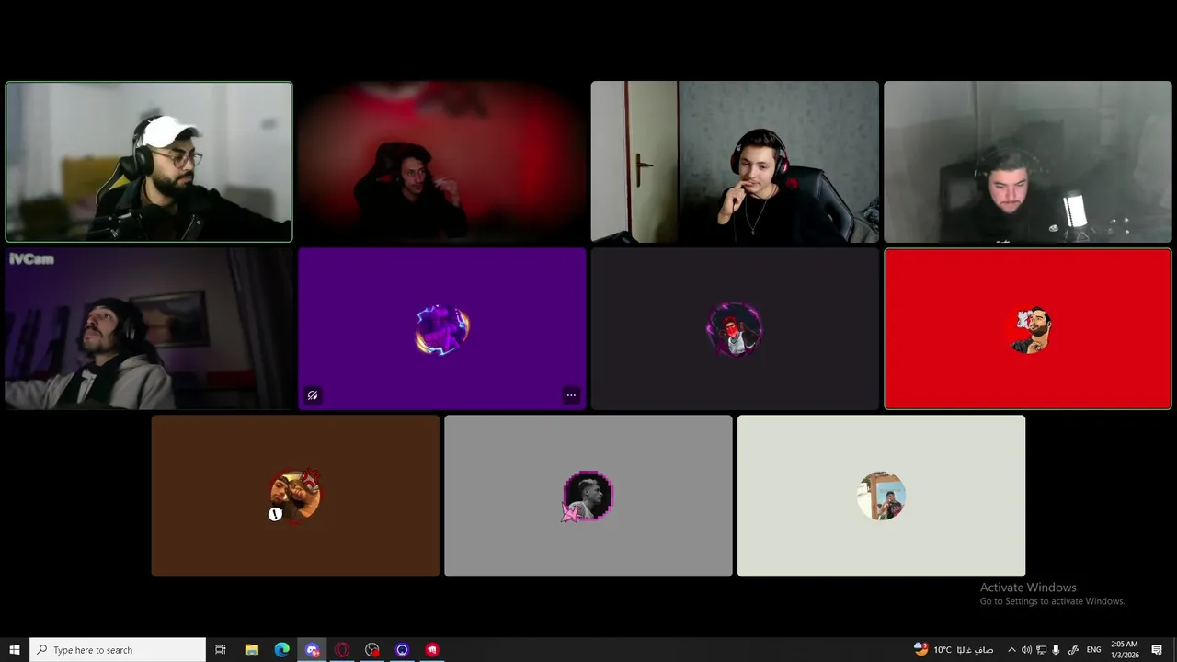Open the purple circular app on the taskbar
Screen dimensions: 1177x662
(x=402, y=650)
